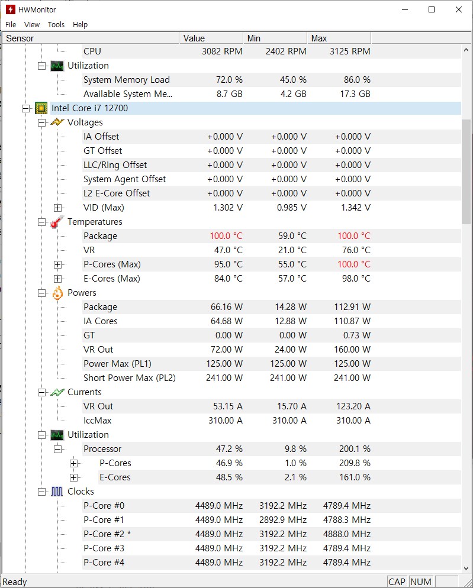Select the VR Out power row

(x=272, y=350)
